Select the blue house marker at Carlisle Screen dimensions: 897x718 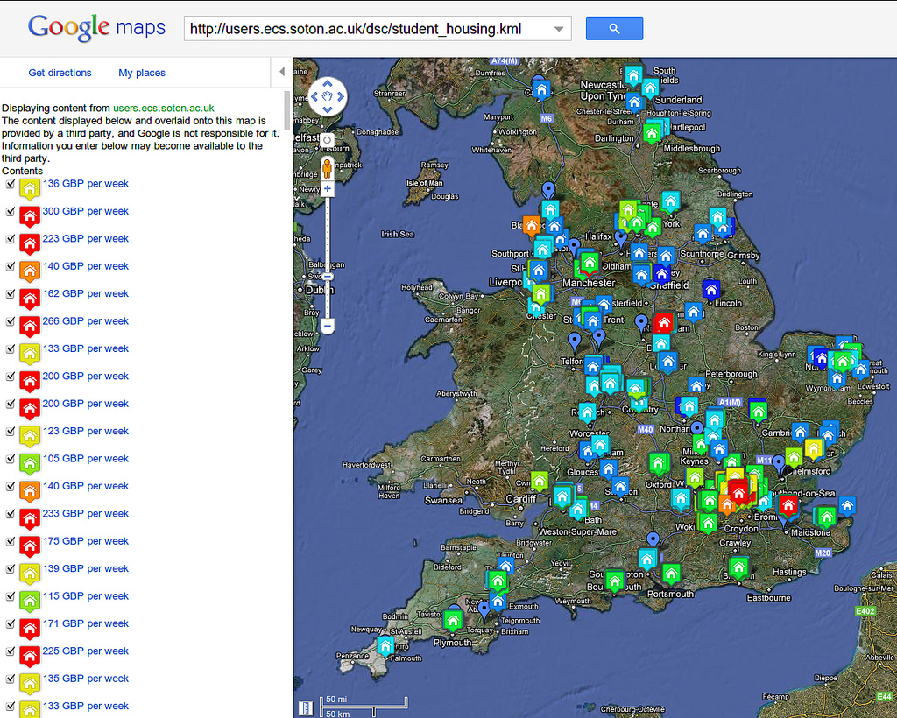click(x=541, y=91)
